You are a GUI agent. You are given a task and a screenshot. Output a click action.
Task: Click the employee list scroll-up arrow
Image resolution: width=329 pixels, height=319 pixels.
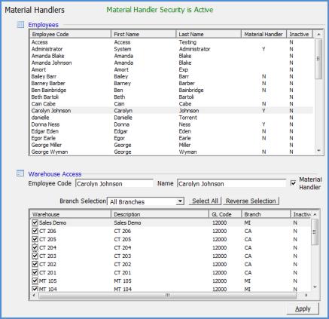[318, 34]
